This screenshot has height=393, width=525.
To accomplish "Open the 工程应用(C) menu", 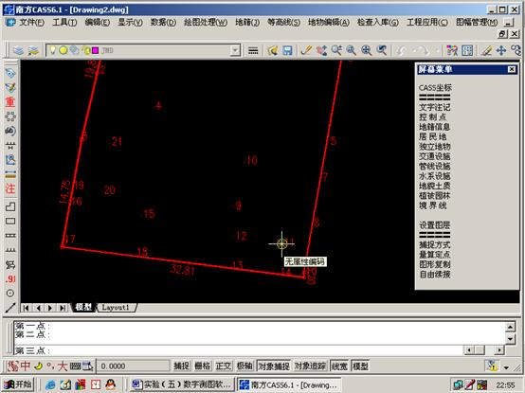I will point(427,23).
